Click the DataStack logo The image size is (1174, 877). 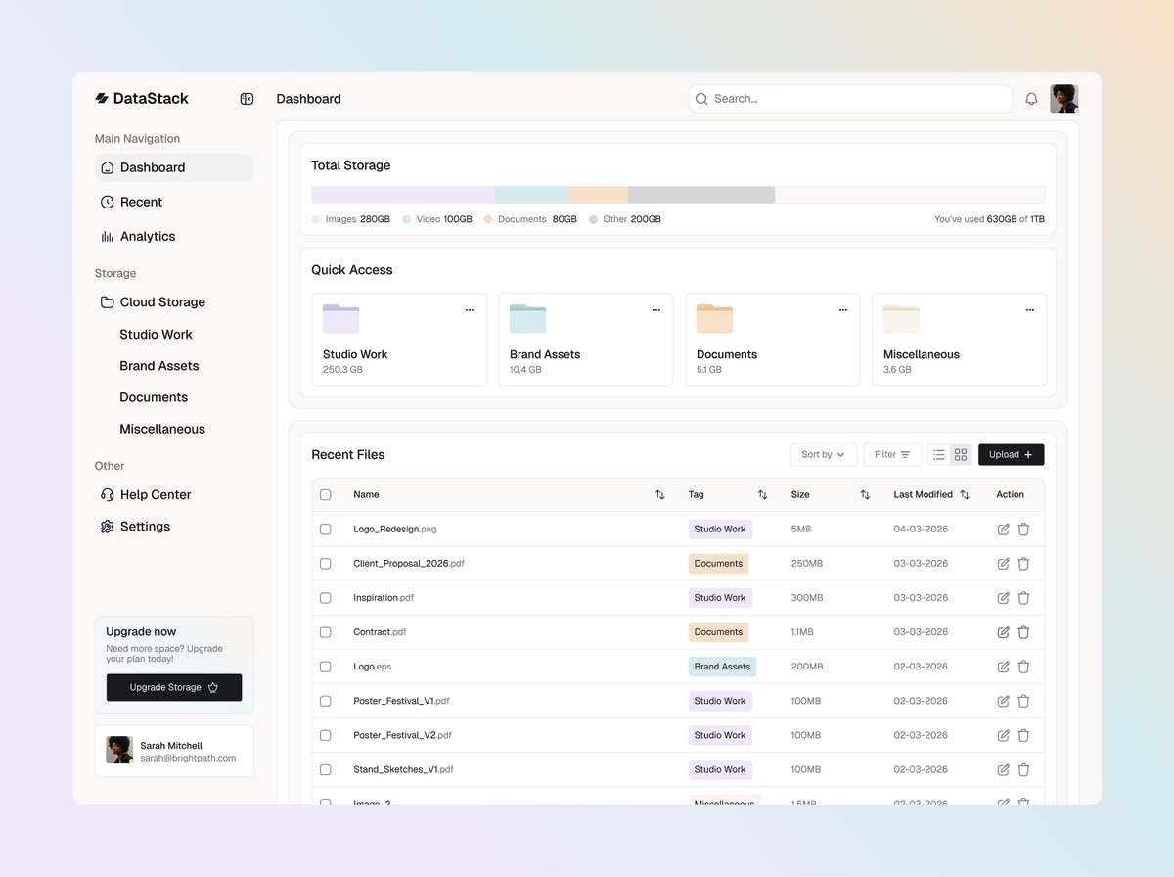click(x=142, y=98)
